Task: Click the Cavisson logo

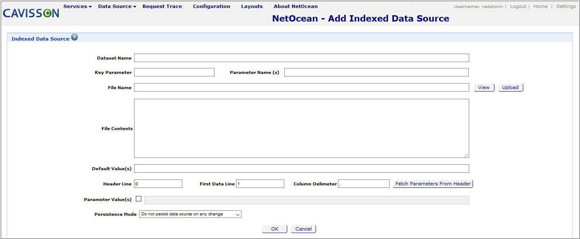Action: pos(31,13)
